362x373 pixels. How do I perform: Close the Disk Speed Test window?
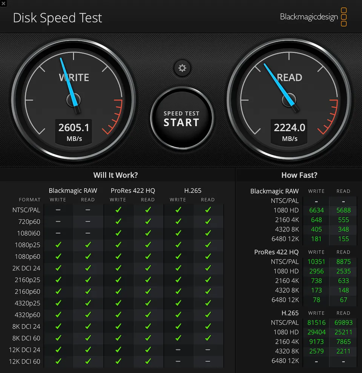coord(3,3)
